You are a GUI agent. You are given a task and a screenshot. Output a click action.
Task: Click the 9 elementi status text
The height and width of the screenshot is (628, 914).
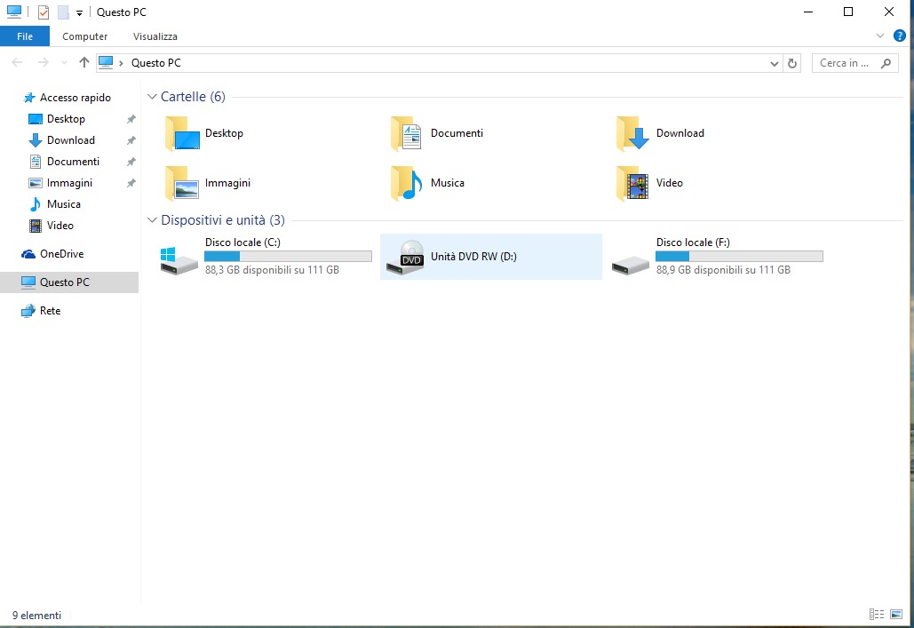coord(36,616)
